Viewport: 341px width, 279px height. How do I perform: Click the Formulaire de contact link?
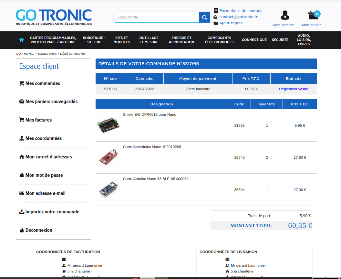click(240, 11)
